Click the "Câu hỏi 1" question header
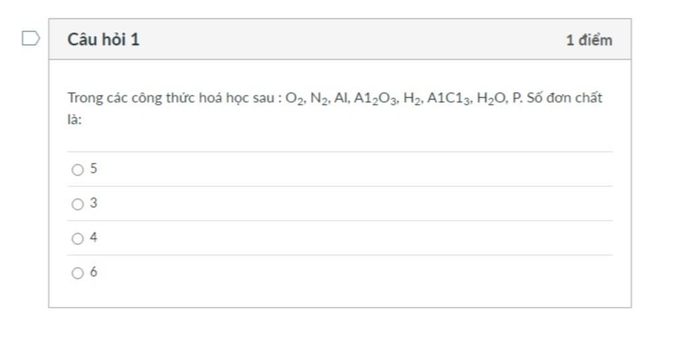683x337 pixels. (x=103, y=39)
